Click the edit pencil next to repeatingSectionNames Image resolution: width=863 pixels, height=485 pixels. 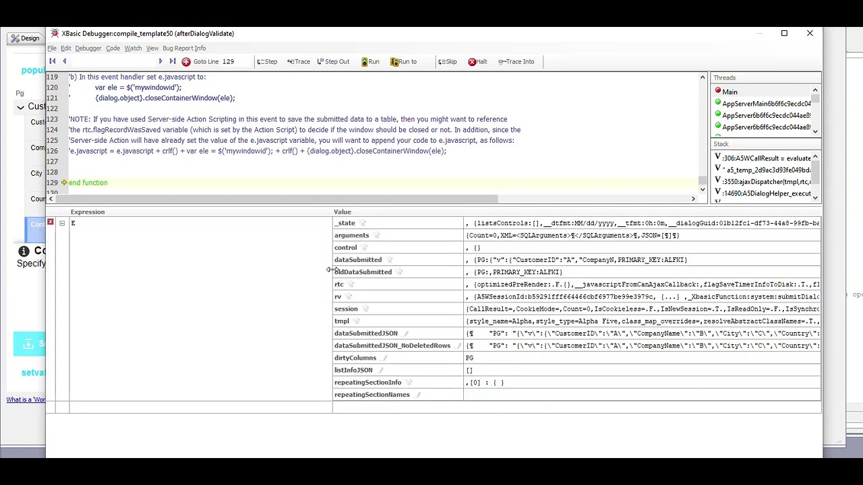pyautogui.click(x=418, y=395)
